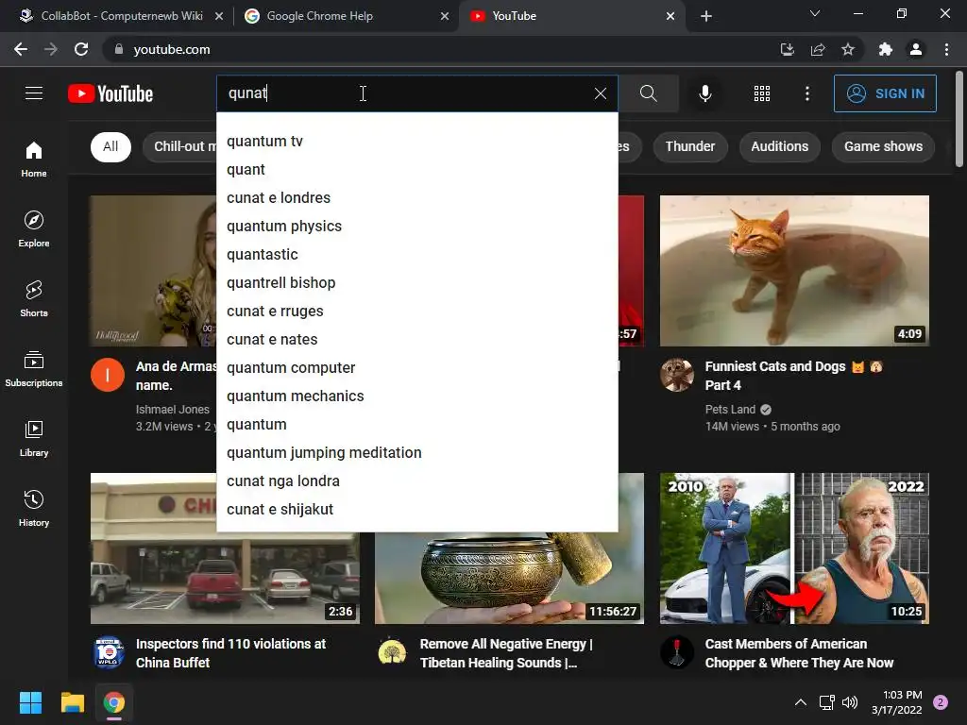
Task: Open the YouTube hamburger guide menu
Action: coord(34,93)
